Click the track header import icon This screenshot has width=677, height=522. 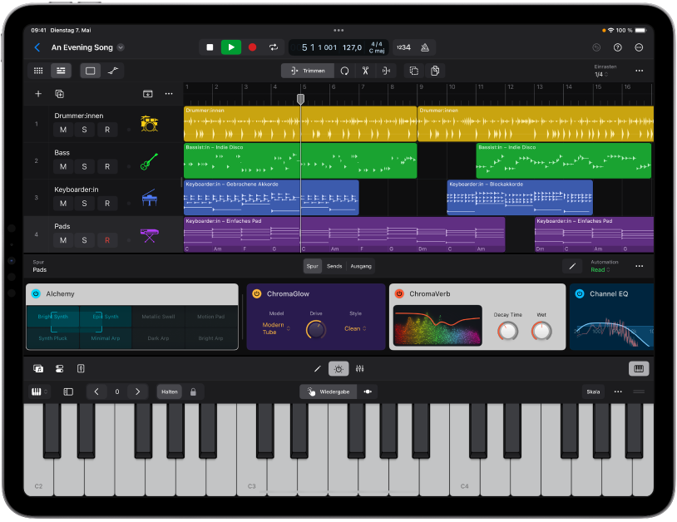point(148,94)
